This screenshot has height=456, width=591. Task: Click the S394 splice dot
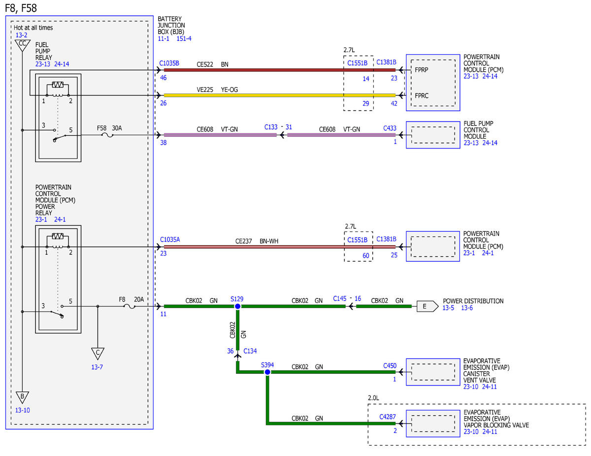[x=267, y=372]
